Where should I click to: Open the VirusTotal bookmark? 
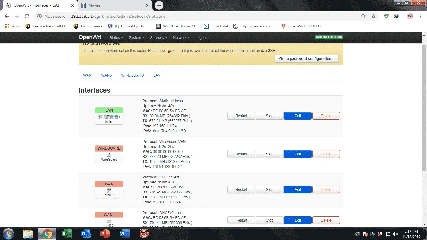(216, 26)
